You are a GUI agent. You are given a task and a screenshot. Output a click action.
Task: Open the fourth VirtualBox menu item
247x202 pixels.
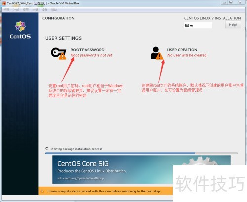(35, 10)
